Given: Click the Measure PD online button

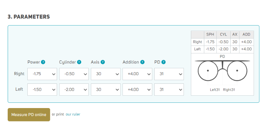Looking at the screenshot, I should 29,115.
